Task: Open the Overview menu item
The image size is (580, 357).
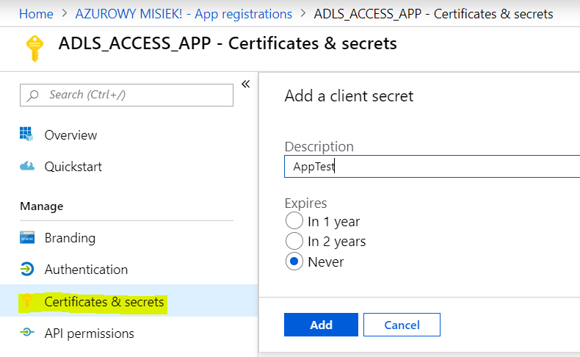Action: pos(70,135)
